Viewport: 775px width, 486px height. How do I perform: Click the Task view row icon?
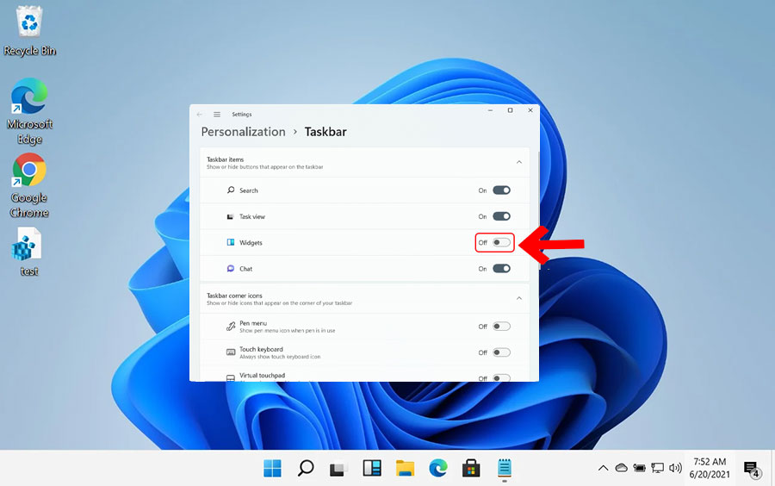pos(230,216)
